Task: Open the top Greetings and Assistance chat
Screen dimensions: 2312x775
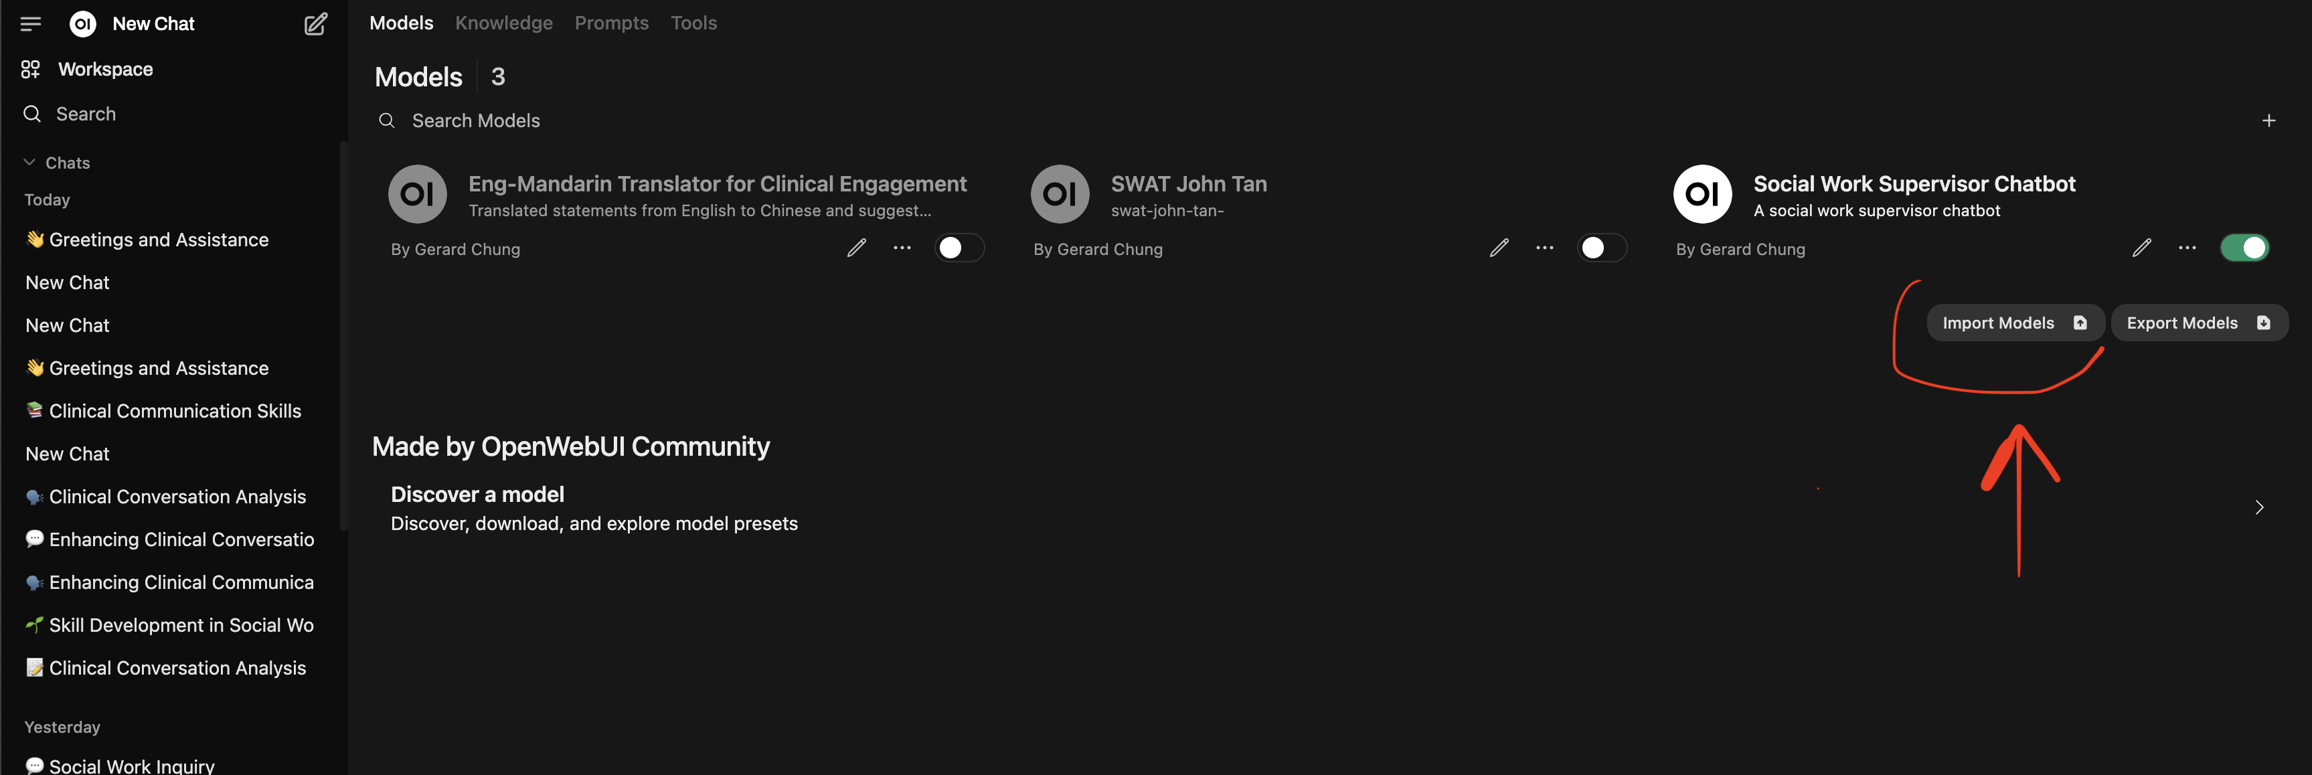Action: 159,240
